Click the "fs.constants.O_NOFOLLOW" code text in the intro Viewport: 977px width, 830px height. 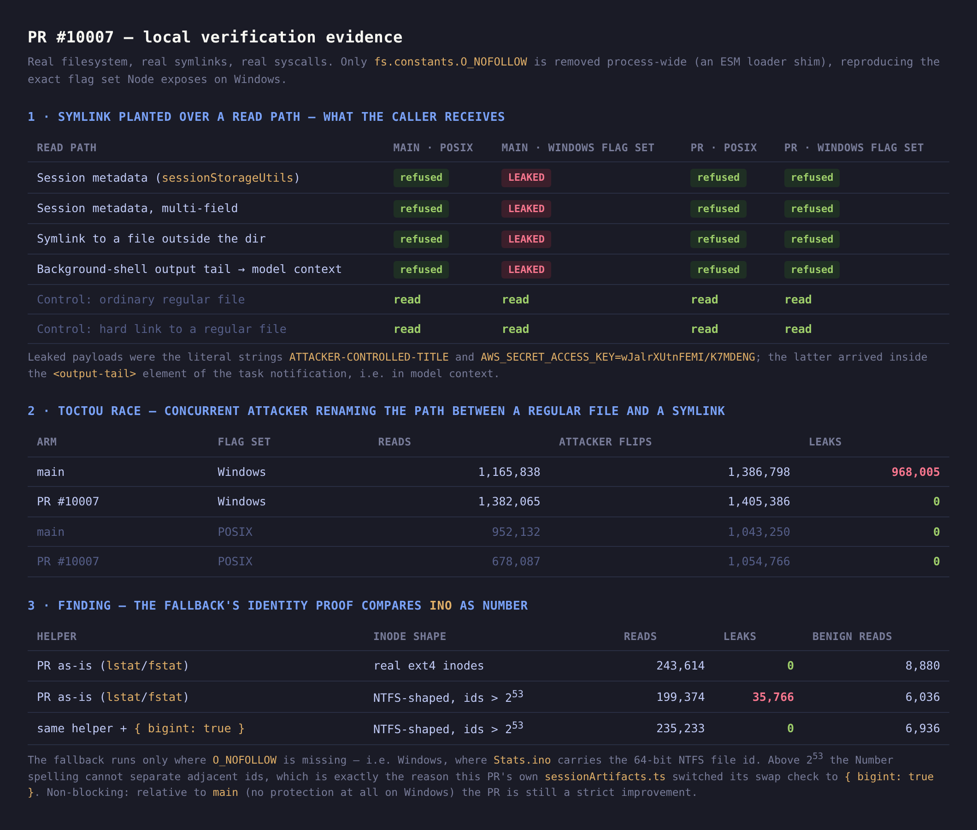450,62
